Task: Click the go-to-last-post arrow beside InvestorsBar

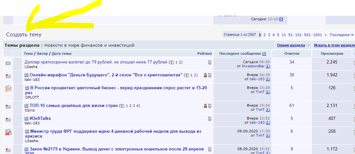Action: tap(268, 66)
